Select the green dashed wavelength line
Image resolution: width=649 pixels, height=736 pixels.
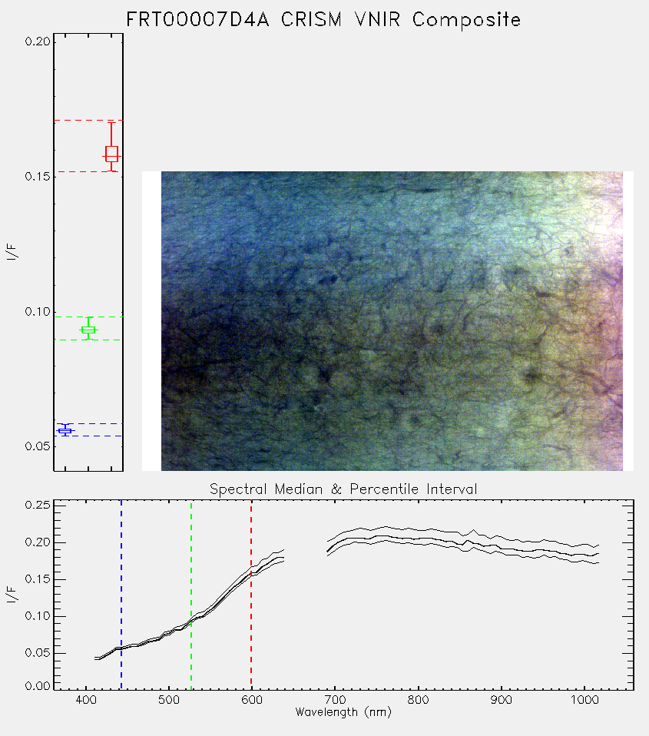click(x=191, y=595)
